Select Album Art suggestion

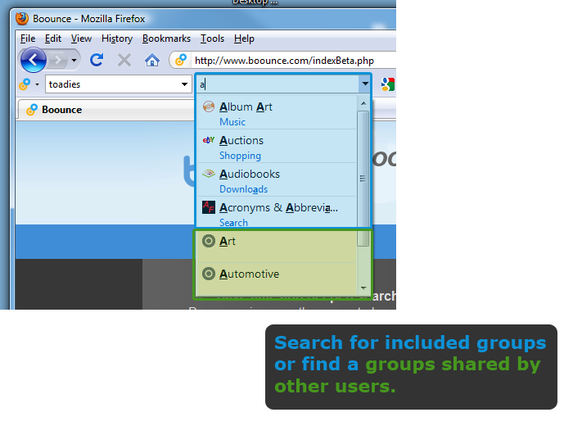coord(277,112)
